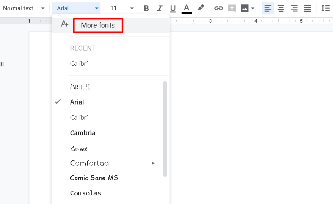
Task: Toggle bold formatting
Action: 146,8
